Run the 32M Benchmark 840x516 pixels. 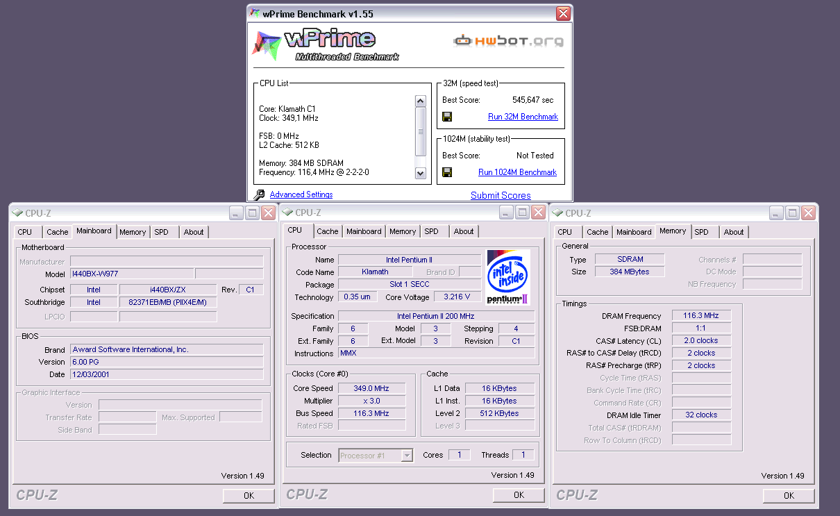coord(523,117)
